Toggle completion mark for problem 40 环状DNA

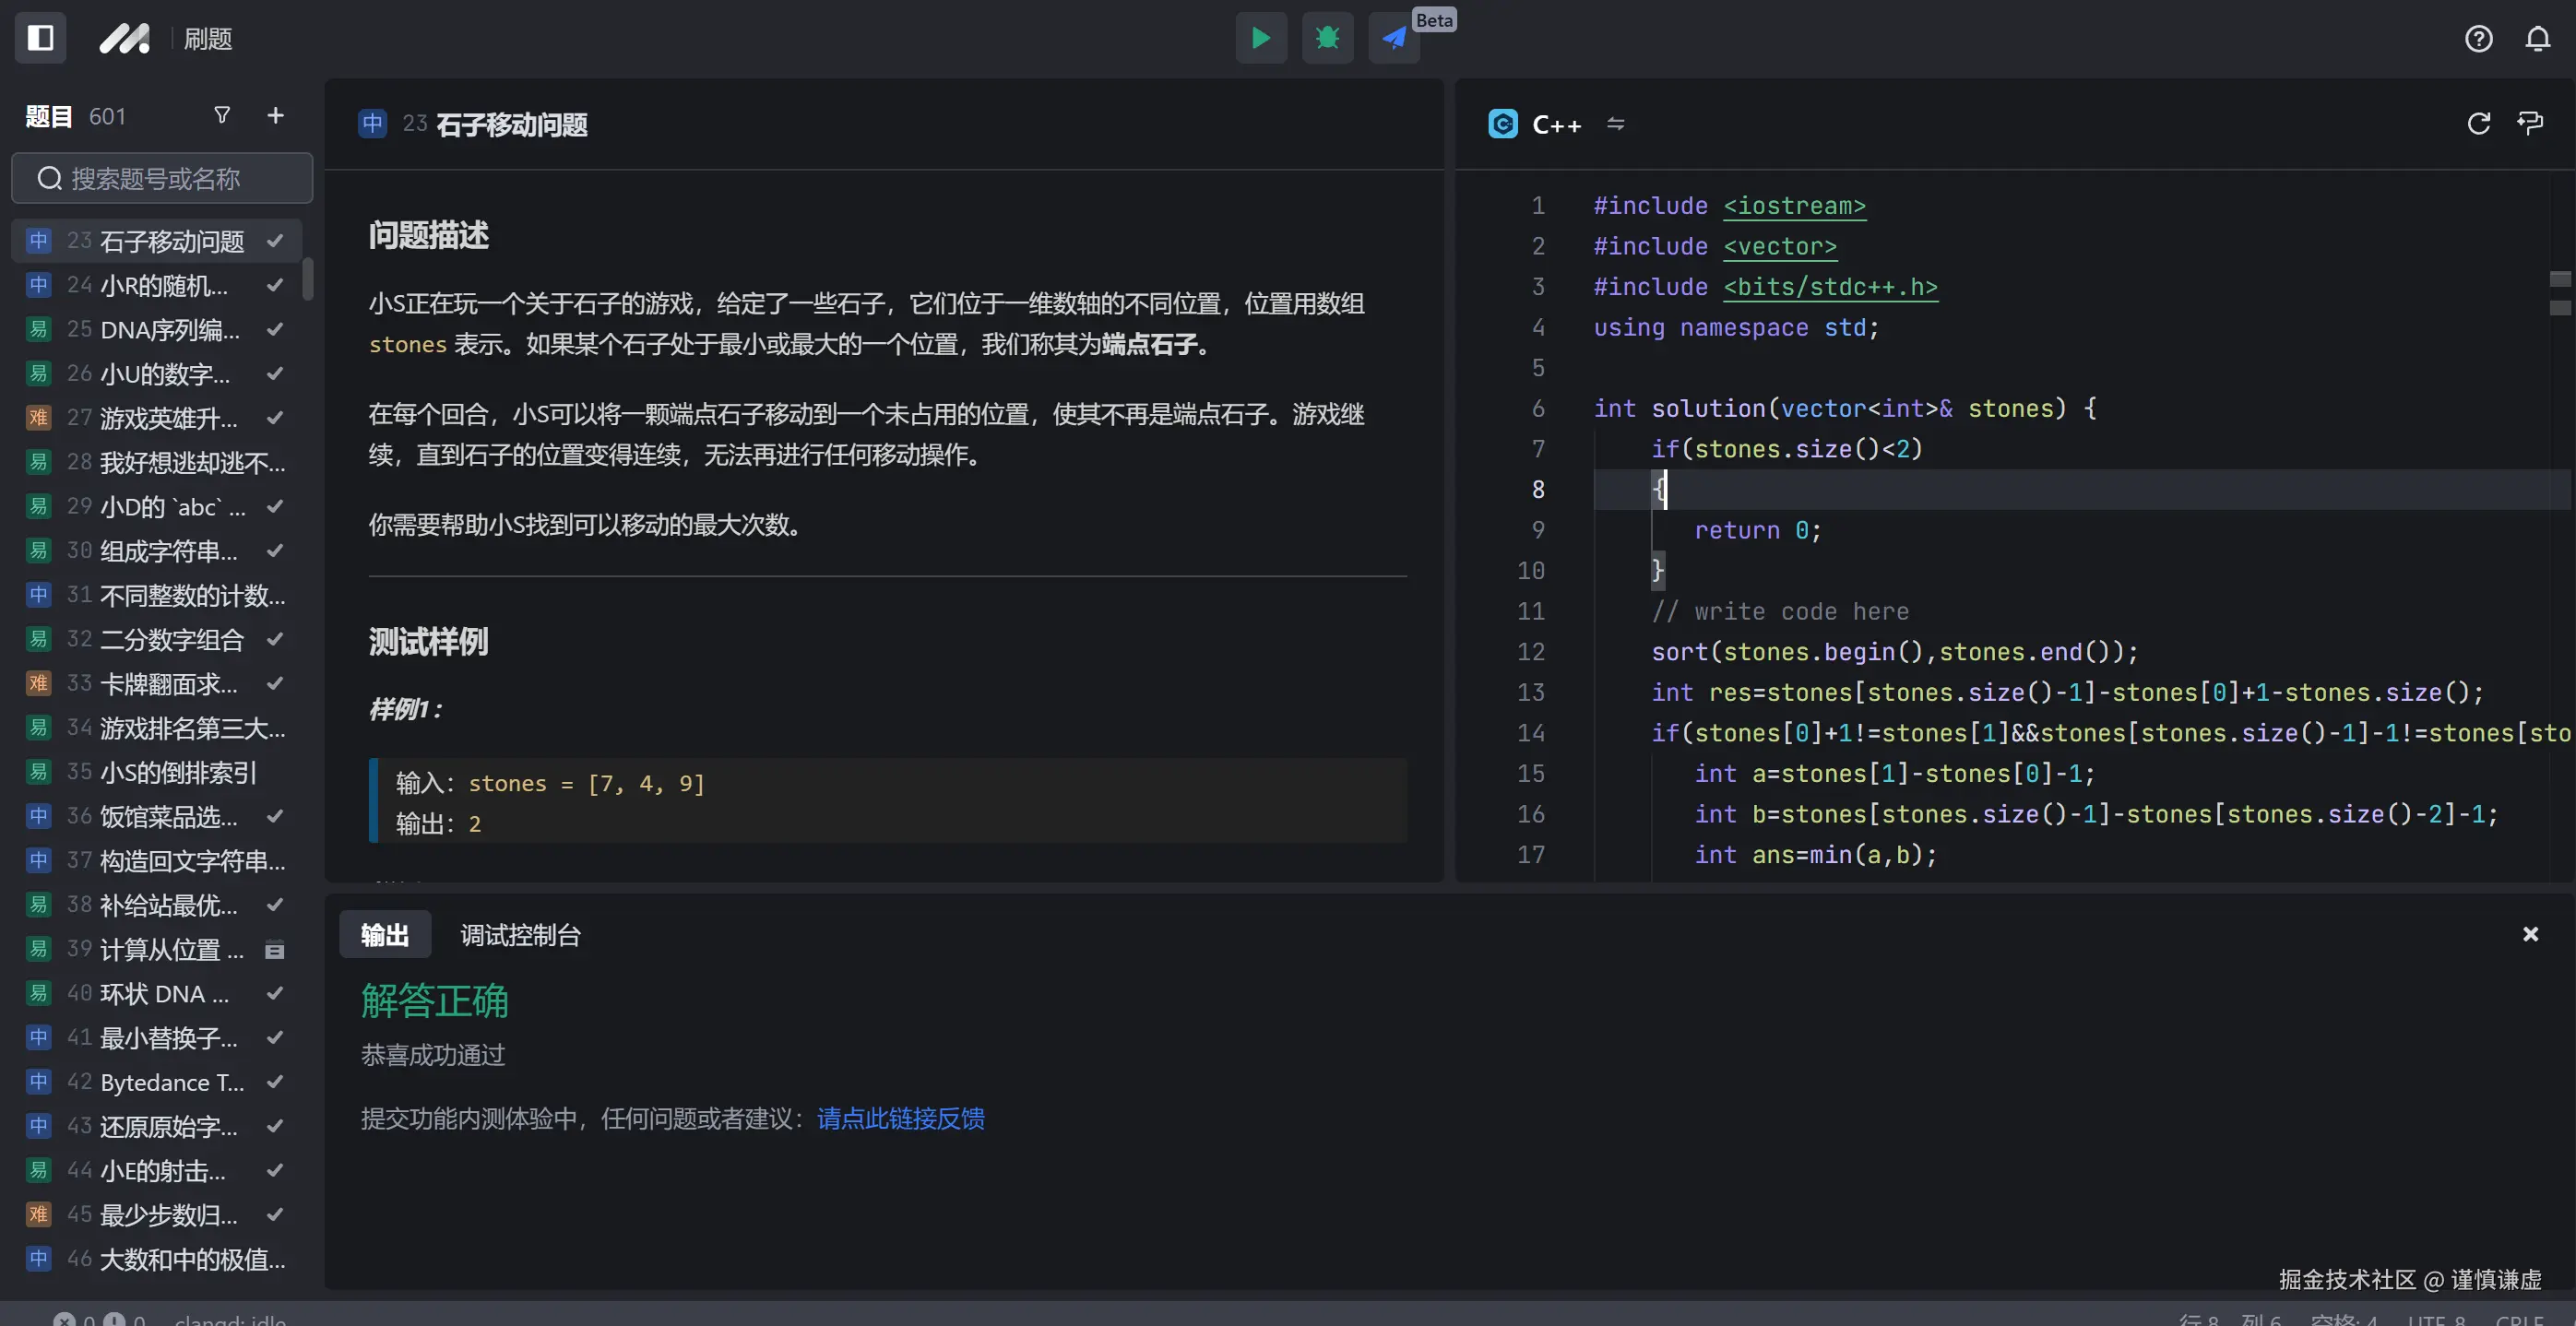point(276,993)
